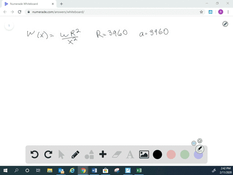This screenshot has width=233, height=175.
Task: Click the page 1 indicator circle
Action: click(x=9, y=25)
